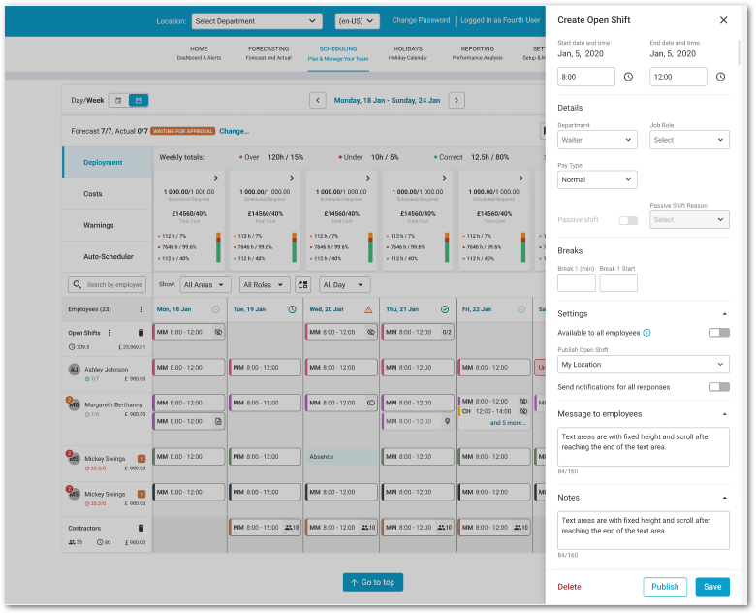Click info icon beside Available to all employees

pos(646,333)
